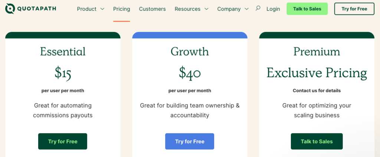Select the Growth plan heading

(x=190, y=51)
